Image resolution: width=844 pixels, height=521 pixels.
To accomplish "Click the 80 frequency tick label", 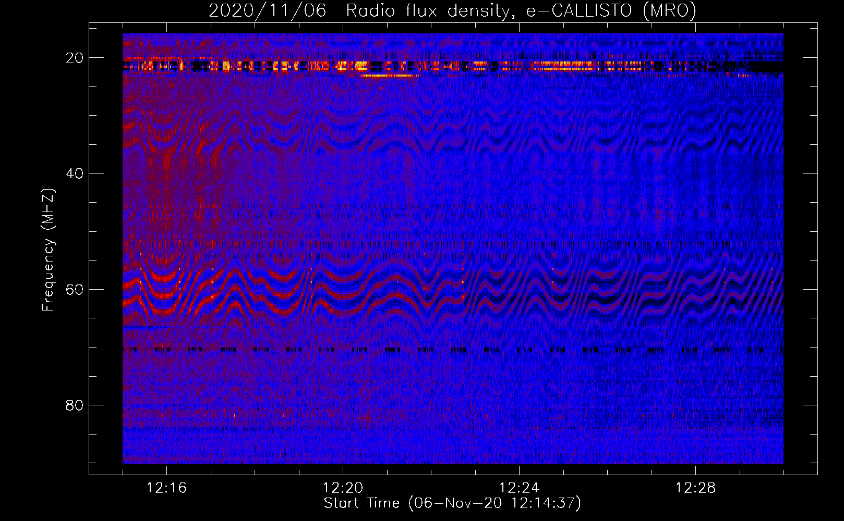I will tap(75, 405).
